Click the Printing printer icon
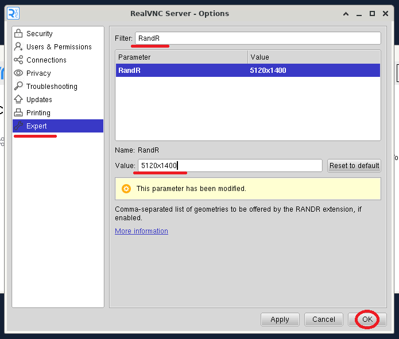The height and width of the screenshot is (339, 399). point(18,112)
